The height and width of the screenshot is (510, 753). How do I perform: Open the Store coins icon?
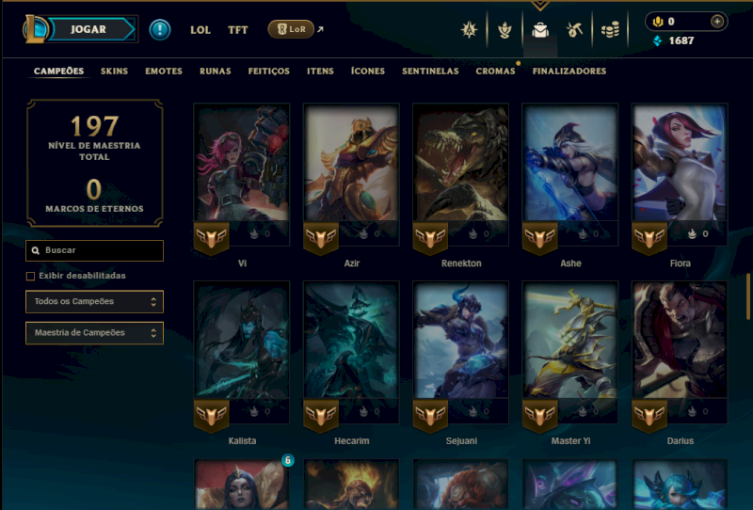click(x=610, y=30)
